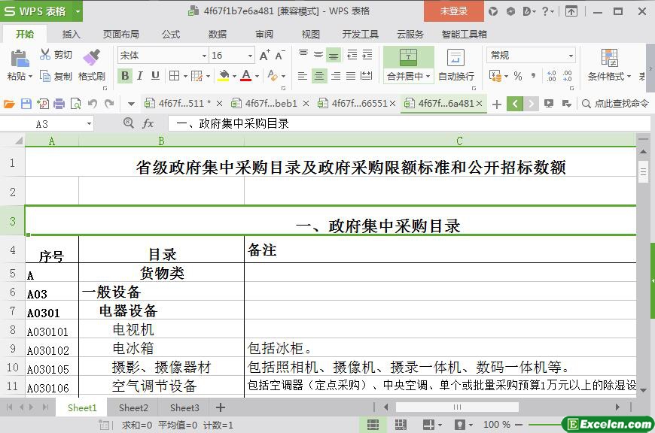This screenshot has height=433, width=655.
Task: Open the Sheet2 worksheet tab
Action: click(133, 407)
